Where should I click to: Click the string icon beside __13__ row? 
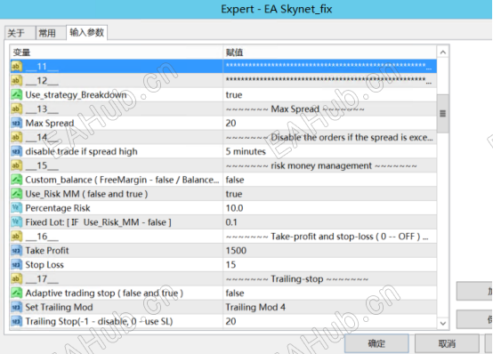point(16,109)
